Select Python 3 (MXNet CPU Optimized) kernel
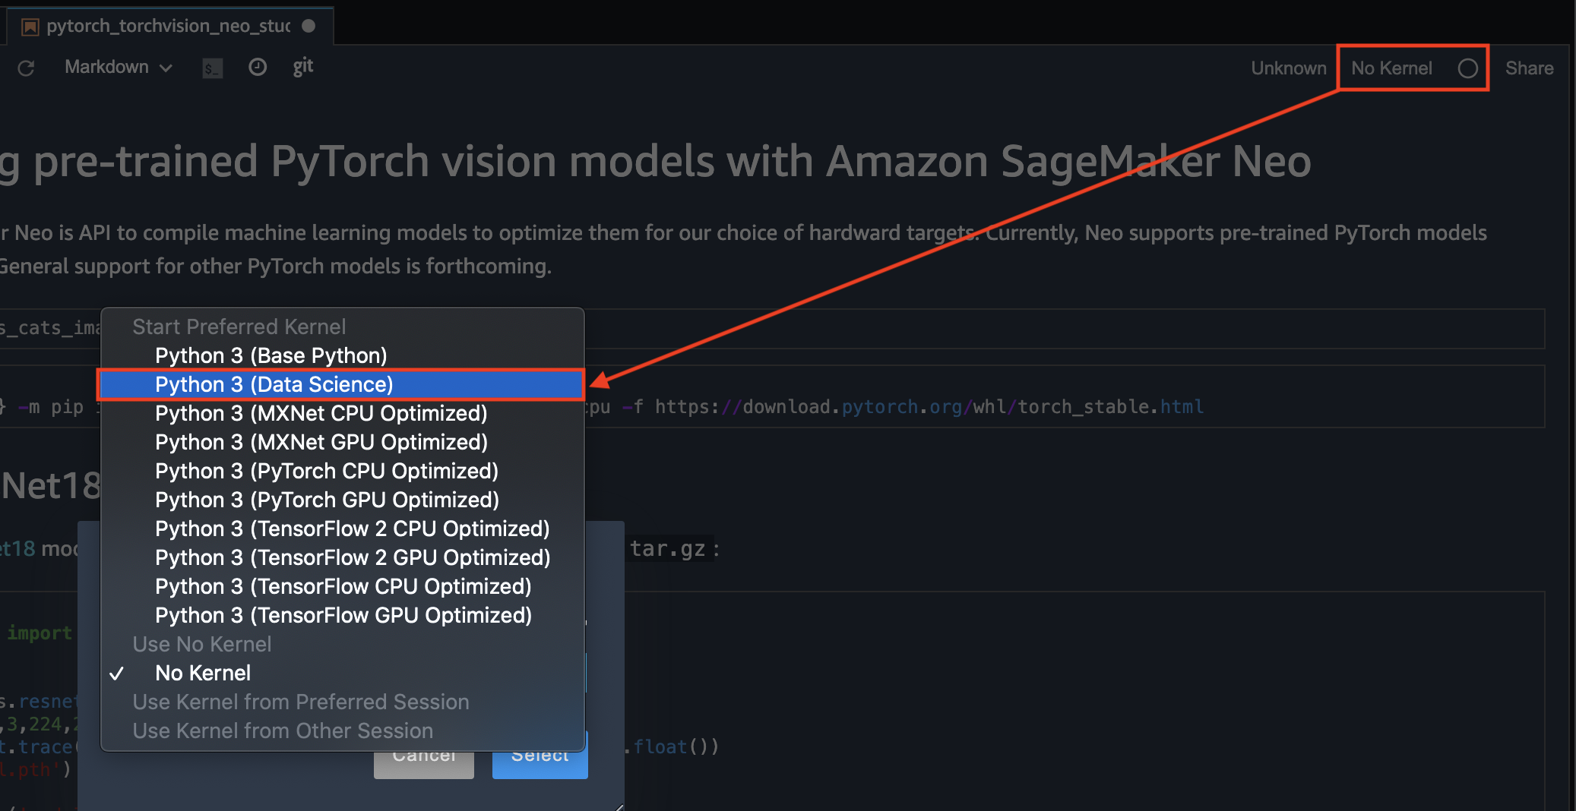 click(x=321, y=413)
